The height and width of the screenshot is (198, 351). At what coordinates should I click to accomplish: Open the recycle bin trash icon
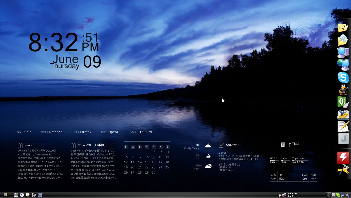point(283,145)
